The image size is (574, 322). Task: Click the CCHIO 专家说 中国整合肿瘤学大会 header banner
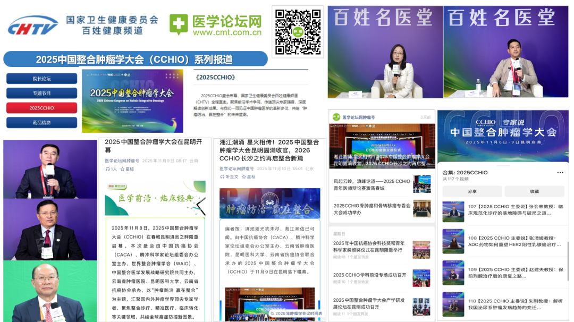point(503,135)
